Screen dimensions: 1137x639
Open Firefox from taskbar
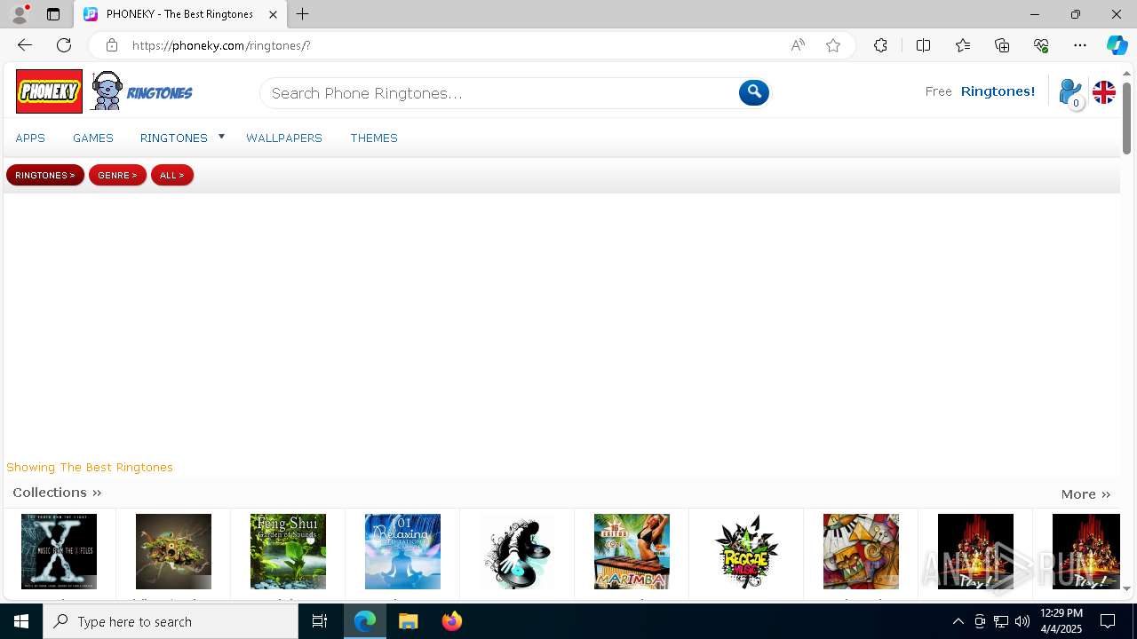tap(451, 621)
